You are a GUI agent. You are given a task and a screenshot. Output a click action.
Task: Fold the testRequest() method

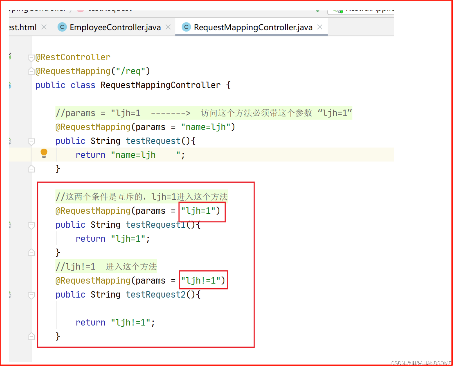[x=31, y=141]
